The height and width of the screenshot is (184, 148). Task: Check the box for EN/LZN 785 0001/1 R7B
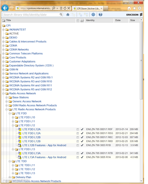pyautogui.click(x=78, y=153)
